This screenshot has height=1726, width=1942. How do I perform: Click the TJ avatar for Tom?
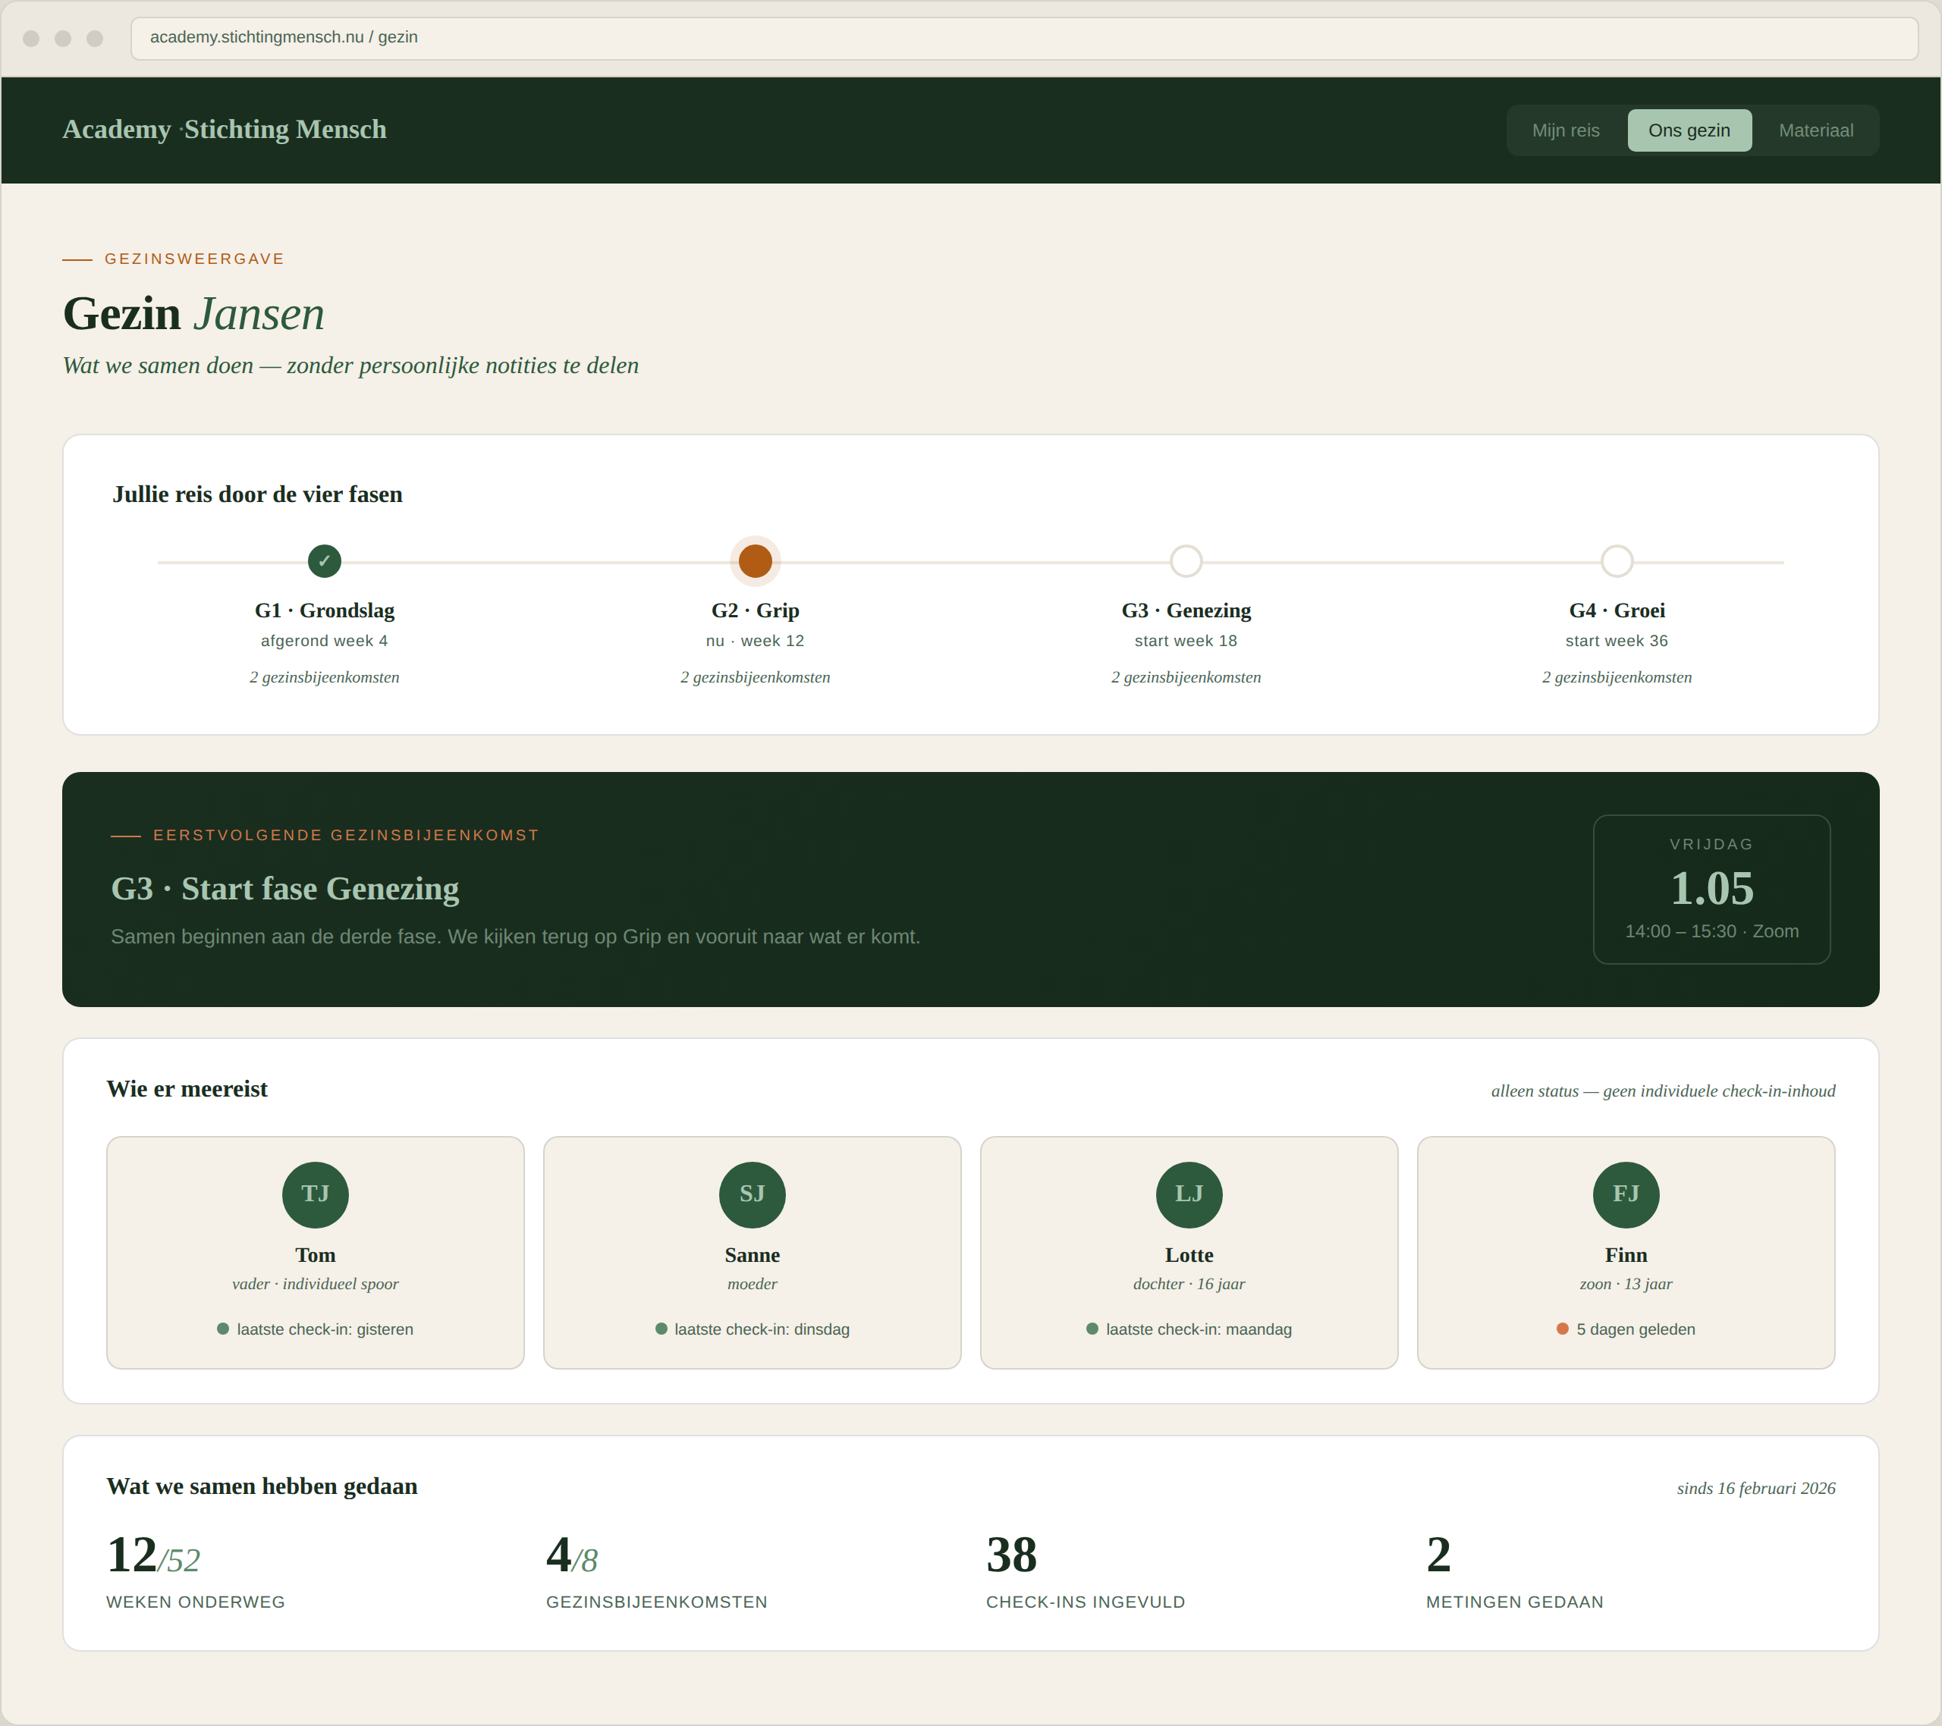pyautogui.click(x=316, y=1194)
